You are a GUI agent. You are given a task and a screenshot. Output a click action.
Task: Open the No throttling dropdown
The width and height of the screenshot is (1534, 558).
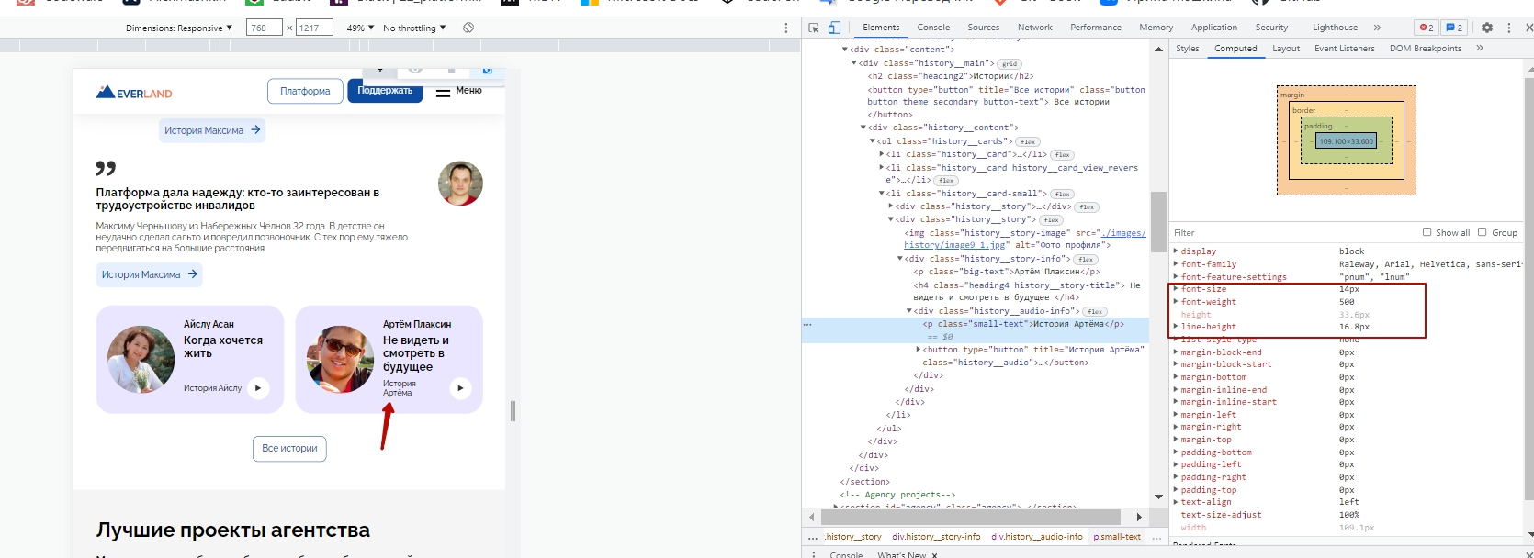[414, 28]
